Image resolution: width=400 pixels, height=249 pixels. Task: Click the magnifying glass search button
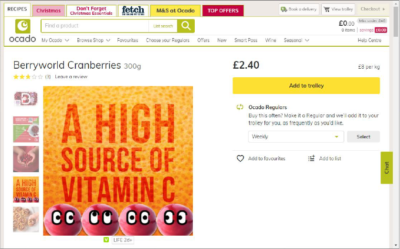(x=186, y=26)
